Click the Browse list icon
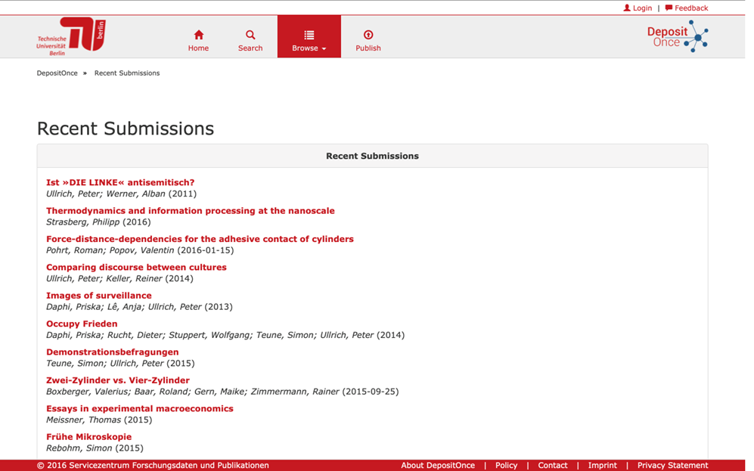 (309, 35)
